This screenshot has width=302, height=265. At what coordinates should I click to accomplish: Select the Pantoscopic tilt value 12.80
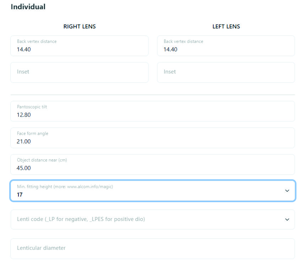point(24,115)
